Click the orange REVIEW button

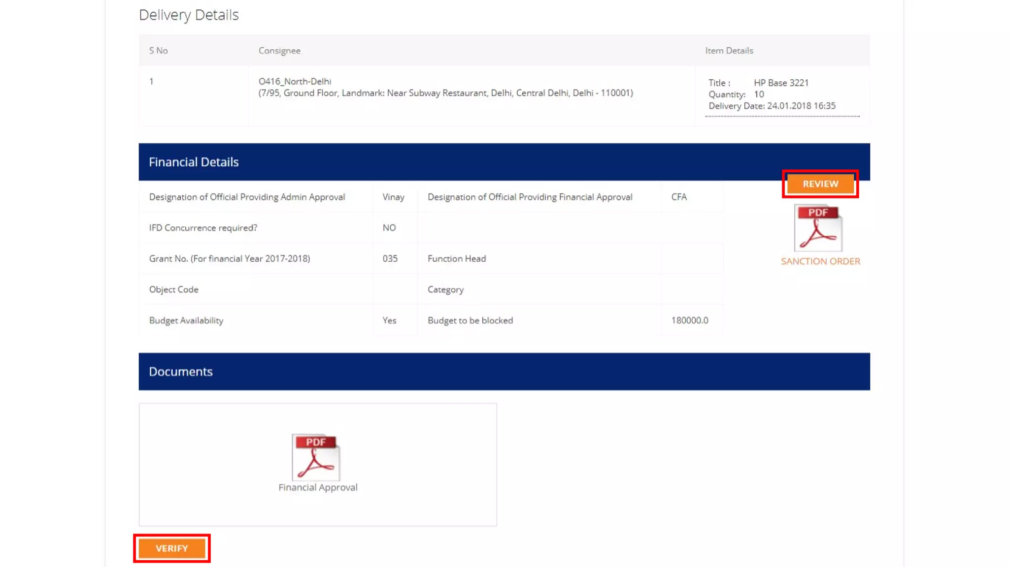point(820,184)
